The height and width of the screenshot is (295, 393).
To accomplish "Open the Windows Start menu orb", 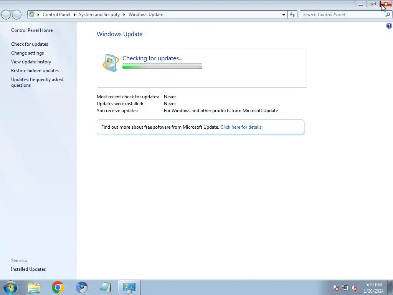I will coord(10,287).
